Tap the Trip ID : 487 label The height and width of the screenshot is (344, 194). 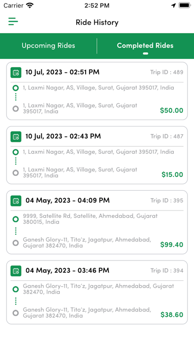[167, 136]
